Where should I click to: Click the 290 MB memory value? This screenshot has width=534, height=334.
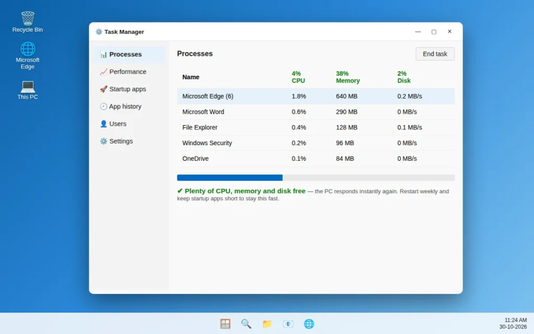[347, 112]
